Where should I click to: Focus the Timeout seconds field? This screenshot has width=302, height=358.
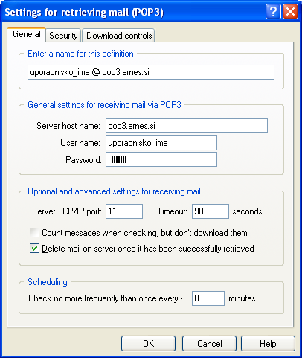211,211
